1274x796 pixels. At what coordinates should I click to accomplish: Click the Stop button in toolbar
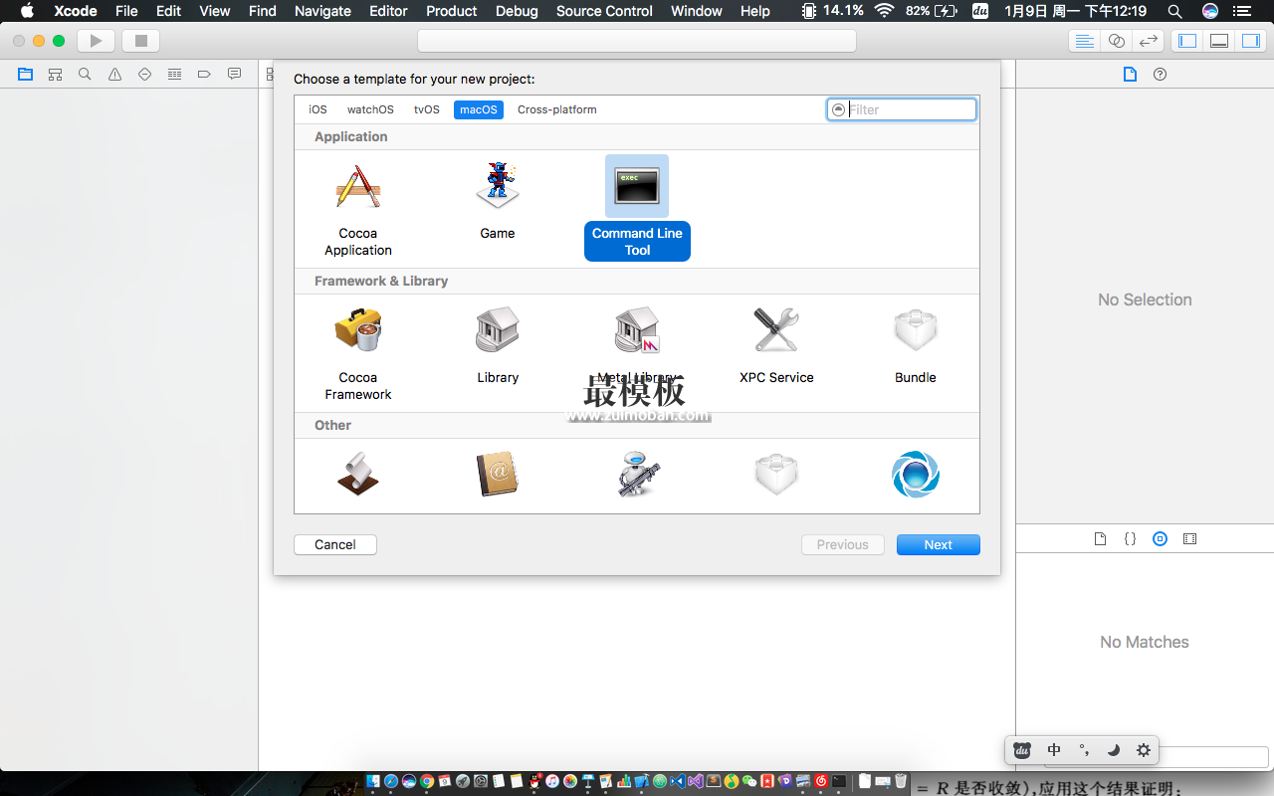[140, 41]
